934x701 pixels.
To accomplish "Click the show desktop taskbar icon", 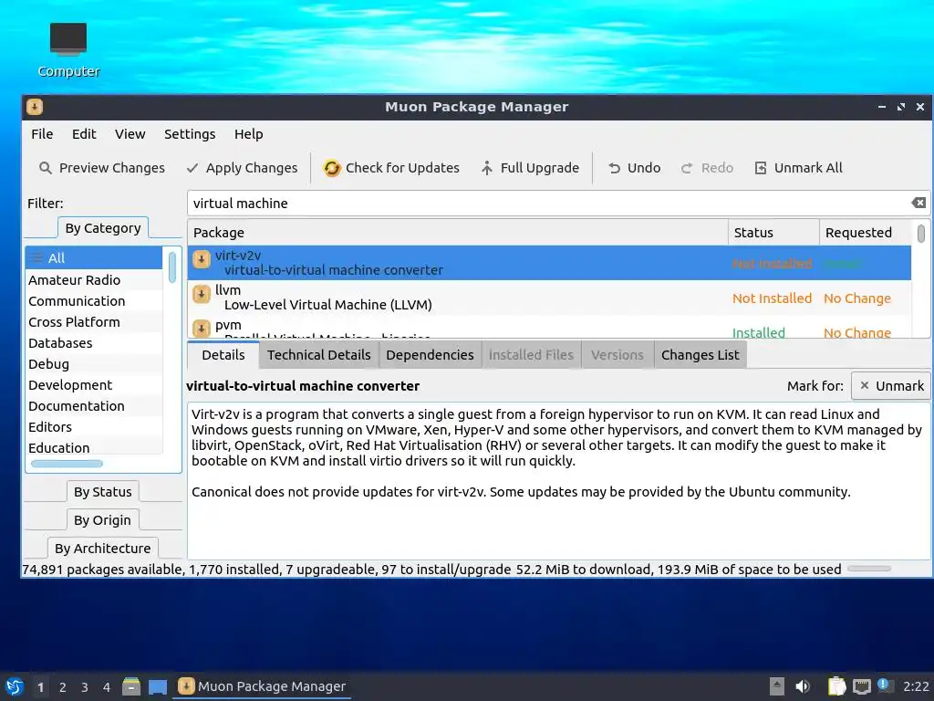I will [158, 686].
